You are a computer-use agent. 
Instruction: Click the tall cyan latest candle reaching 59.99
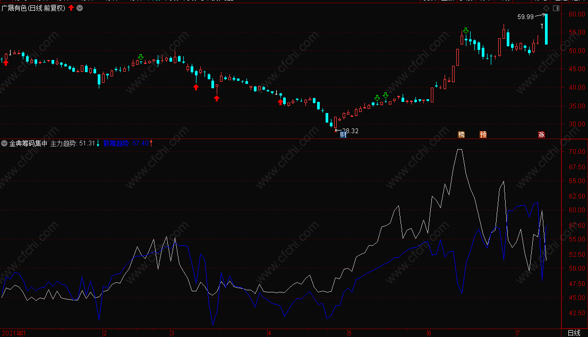(x=547, y=29)
